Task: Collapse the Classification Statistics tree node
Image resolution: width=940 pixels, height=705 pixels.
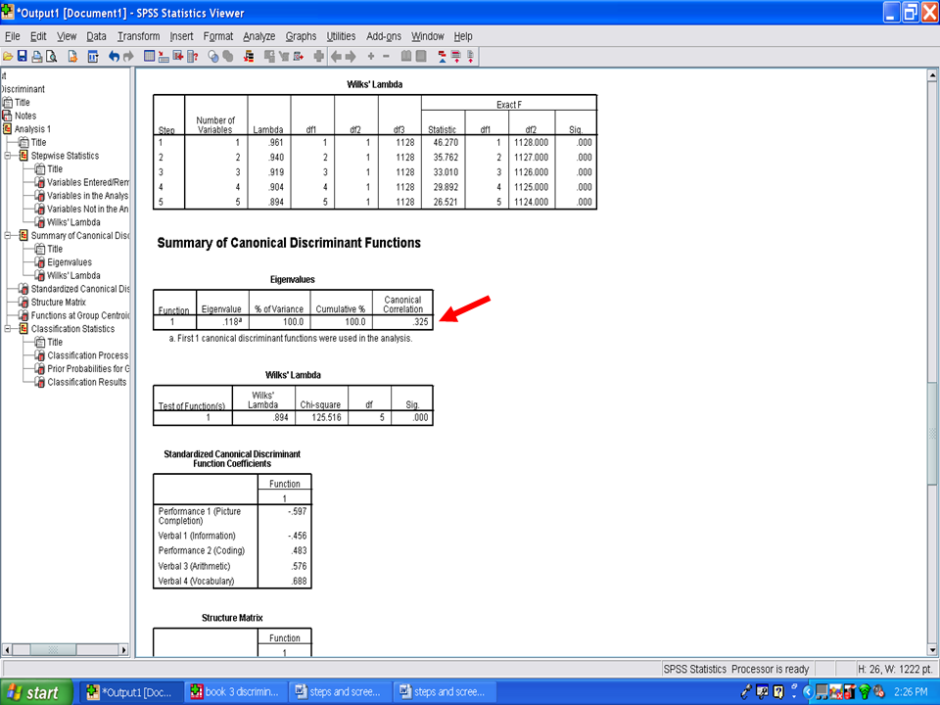Action: pyautogui.click(x=9, y=329)
